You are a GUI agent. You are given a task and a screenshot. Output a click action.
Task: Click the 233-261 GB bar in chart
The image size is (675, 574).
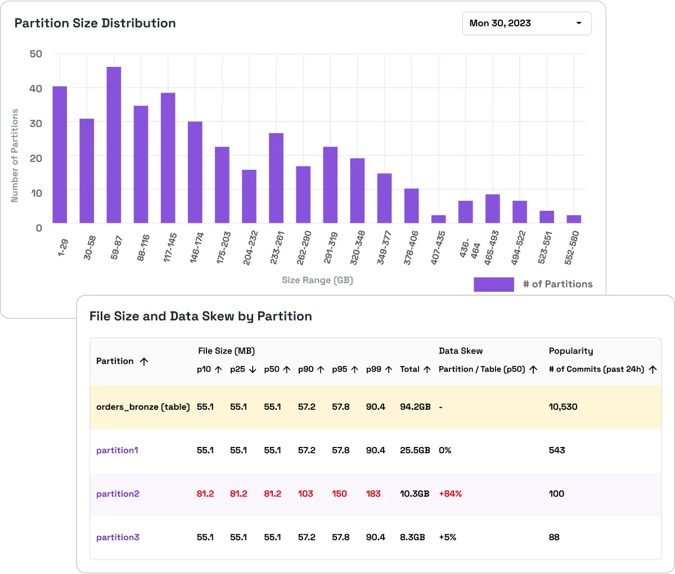pyautogui.click(x=276, y=178)
